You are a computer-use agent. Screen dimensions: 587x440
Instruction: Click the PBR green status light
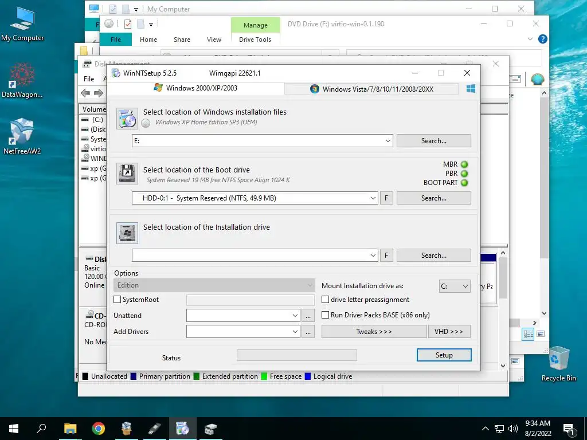click(x=464, y=174)
